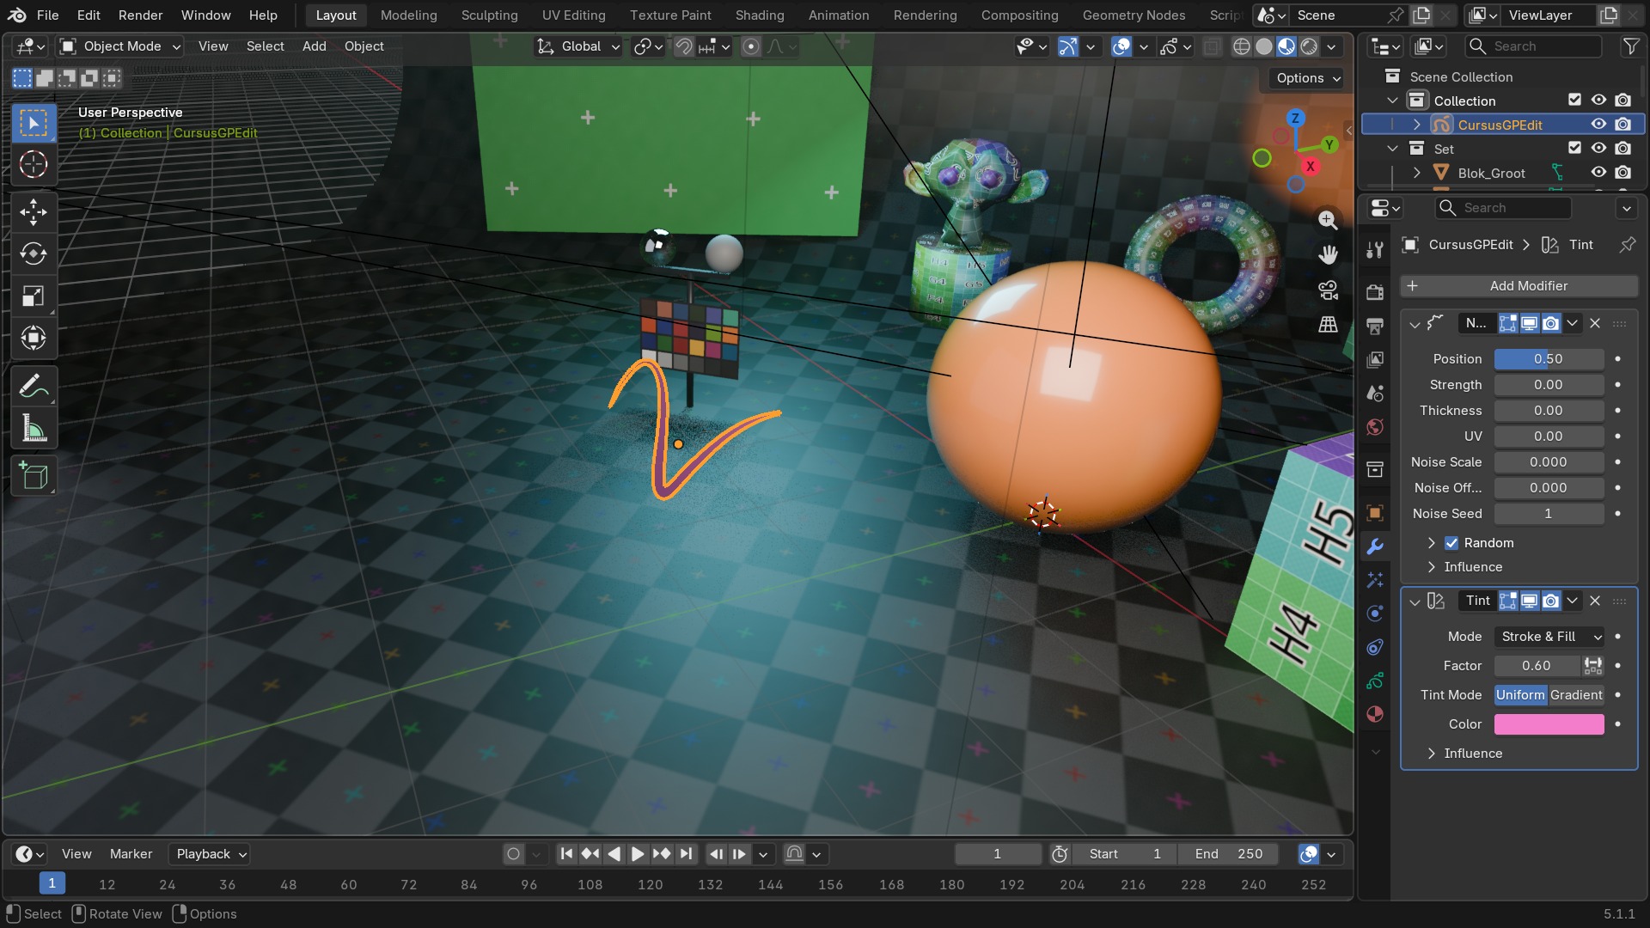
Task: Open the Modifiers properties tab wrench icon
Action: tap(1375, 546)
